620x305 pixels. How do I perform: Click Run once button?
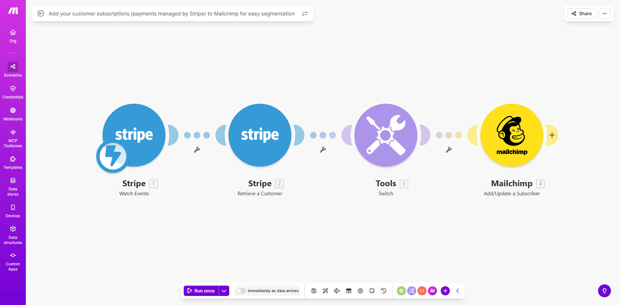click(x=201, y=291)
